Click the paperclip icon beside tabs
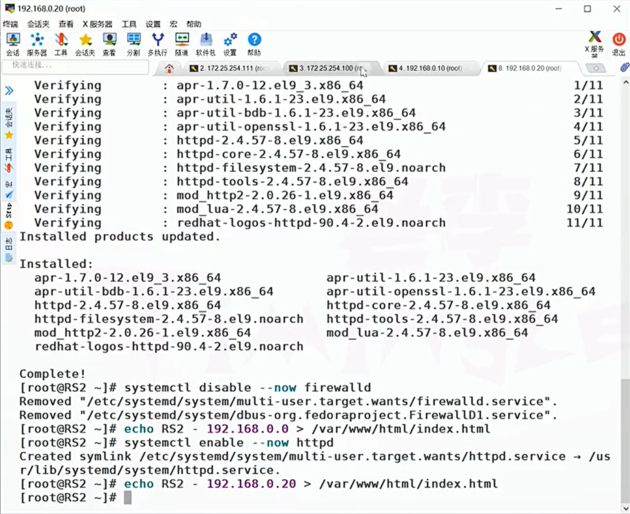 click(x=624, y=67)
